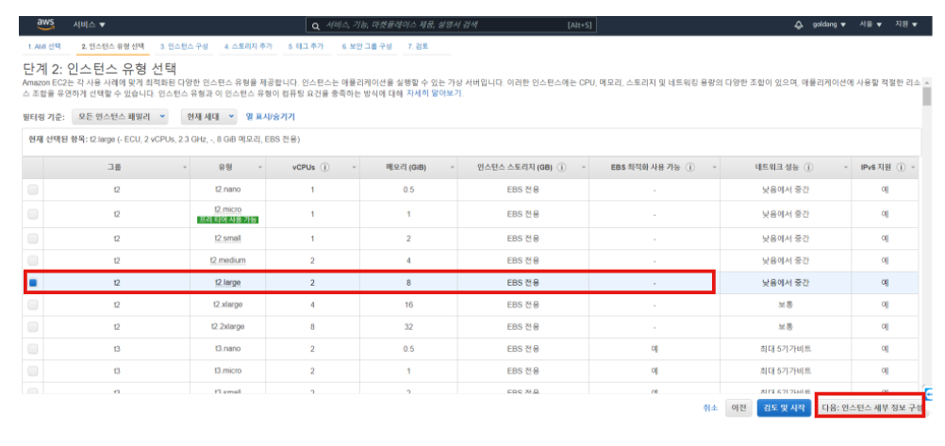The image size is (945, 446).
Task: Open the 그룹 column filter arrow
Action: coord(185,168)
